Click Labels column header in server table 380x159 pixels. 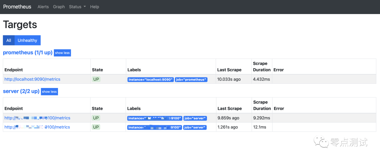[134, 109]
